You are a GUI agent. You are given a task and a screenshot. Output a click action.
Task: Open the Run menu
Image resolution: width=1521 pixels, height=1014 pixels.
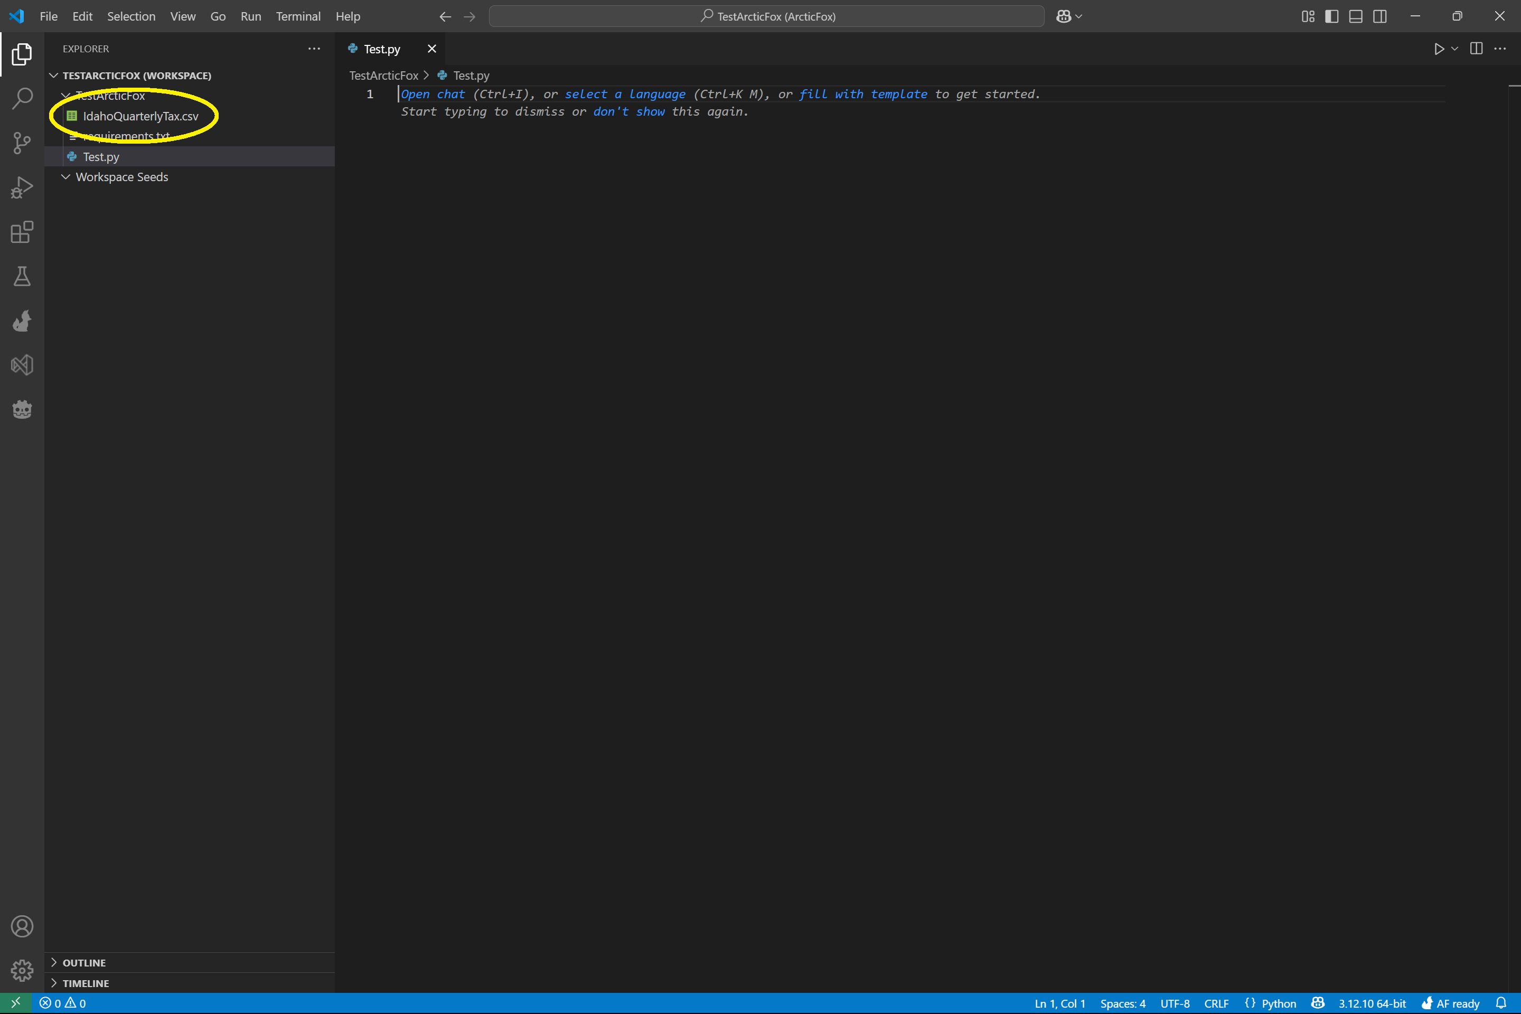pos(251,17)
